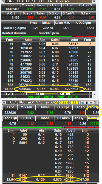The width and height of the screenshot is (102, 184).
Task: Click the E button in F_ODAS1026 title bar
Action: pyautogui.click(x=87, y=103)
